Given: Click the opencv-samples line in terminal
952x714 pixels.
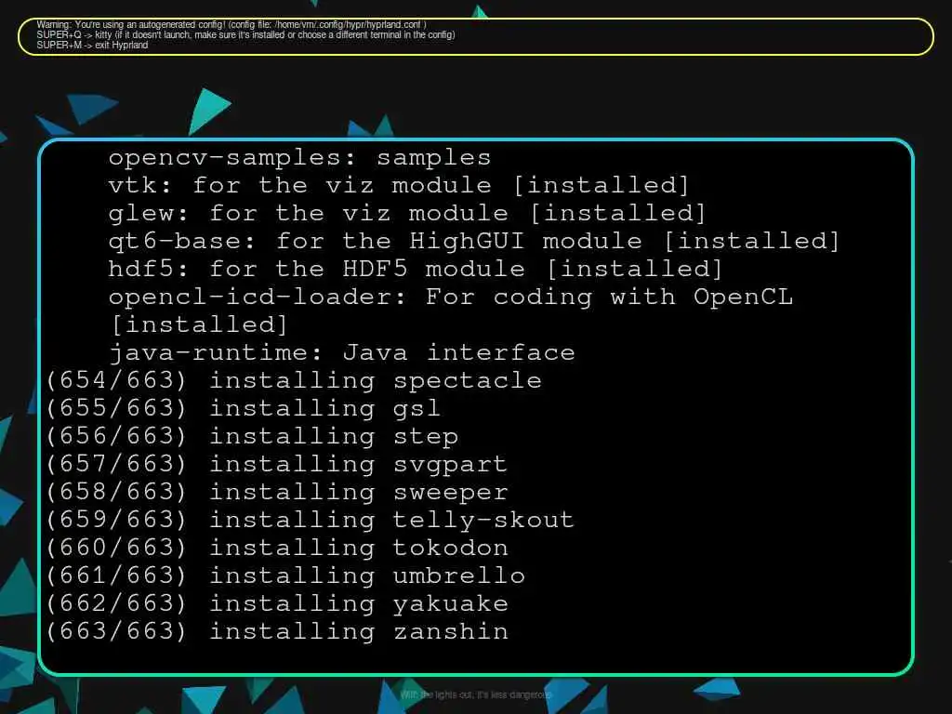Looking at the screenshot, I should (299, 158).
